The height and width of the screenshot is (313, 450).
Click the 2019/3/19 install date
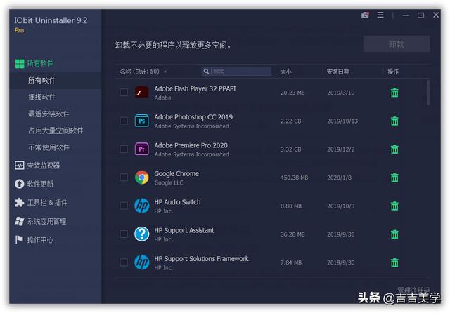point(340,93)
